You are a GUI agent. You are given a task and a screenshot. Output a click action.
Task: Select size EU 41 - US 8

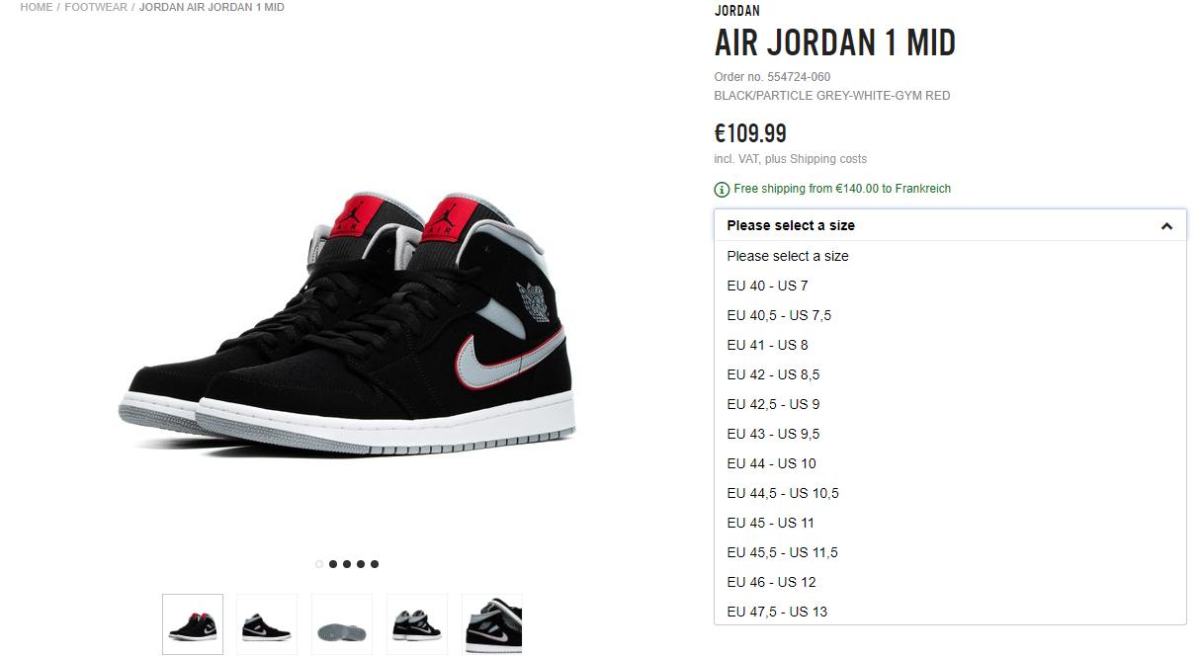pyautogui.click(x=950, y=345)
